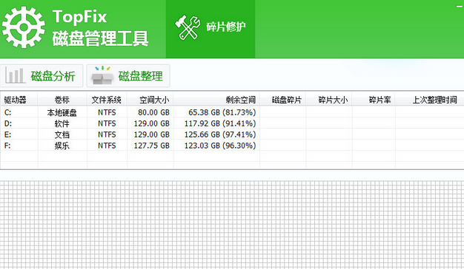Sort by 剩余空间 column header
The image size is (464, 269).
[216, 100]
